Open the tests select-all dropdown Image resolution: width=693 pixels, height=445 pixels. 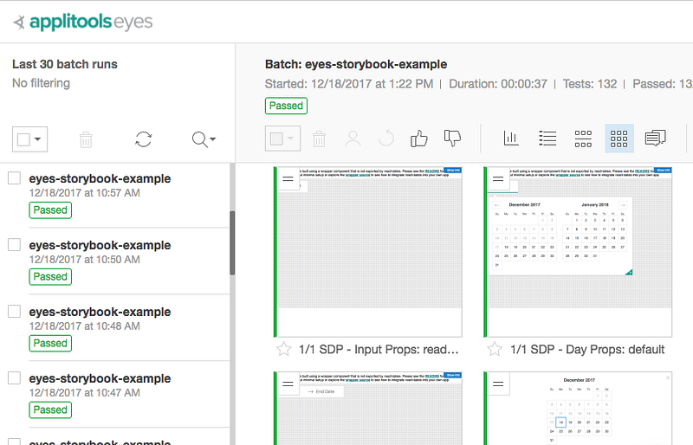282,138
